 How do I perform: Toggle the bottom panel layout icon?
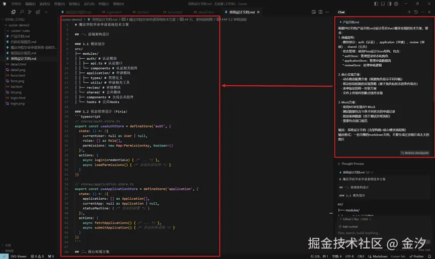(x=383, y=4)
